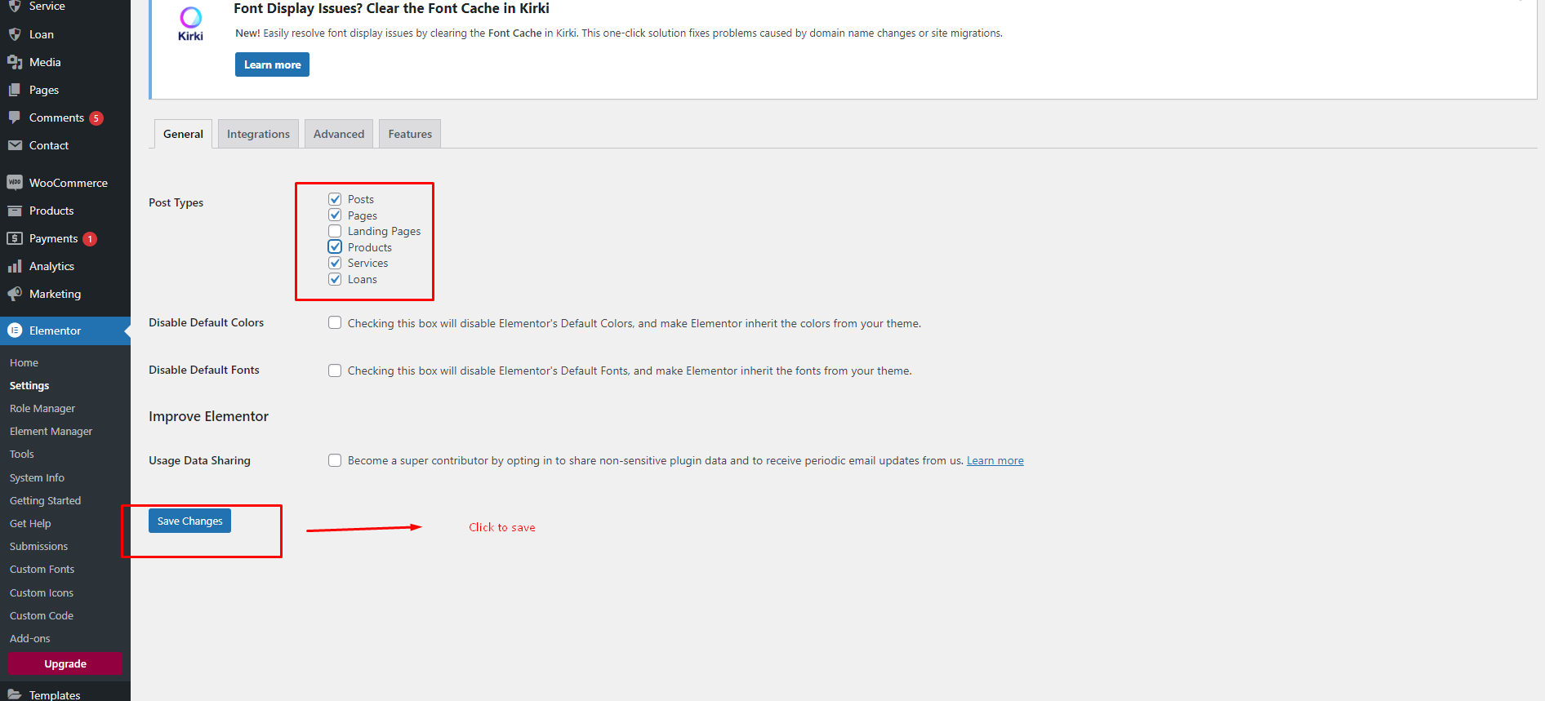This screenshot has width=1545, height=701.
Task: Click the Loan shield icon in sidebar
Action: [x=15, y=34]
